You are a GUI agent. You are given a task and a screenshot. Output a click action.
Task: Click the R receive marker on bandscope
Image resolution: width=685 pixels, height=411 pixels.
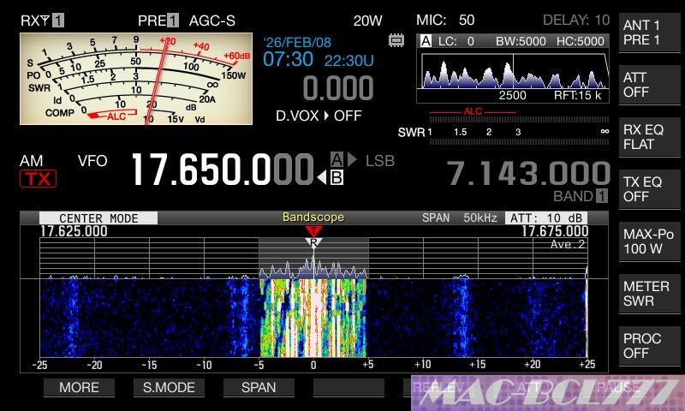[x=313, y=242]
